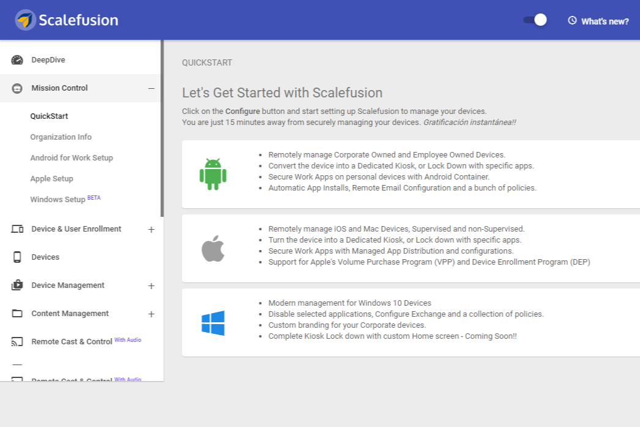Screen dimensions: 640x427
Task: Expand Device & User Enrollment submenu
Action: tap(151, 230)
